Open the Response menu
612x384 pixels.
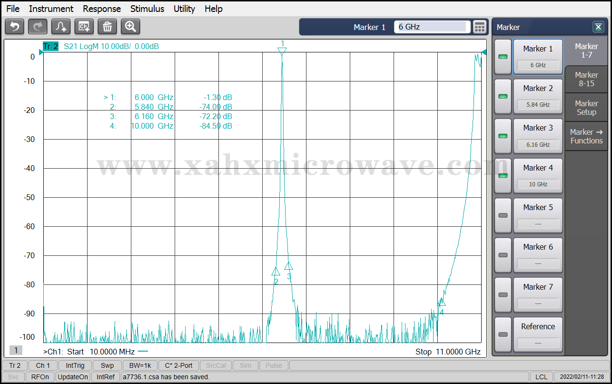102,9
